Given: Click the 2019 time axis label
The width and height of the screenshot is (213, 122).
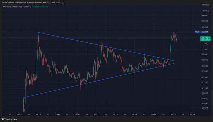Looking at the screenshot, I should 58,115.
